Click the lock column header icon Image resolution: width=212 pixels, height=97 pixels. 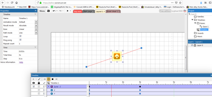click(39, 83)
